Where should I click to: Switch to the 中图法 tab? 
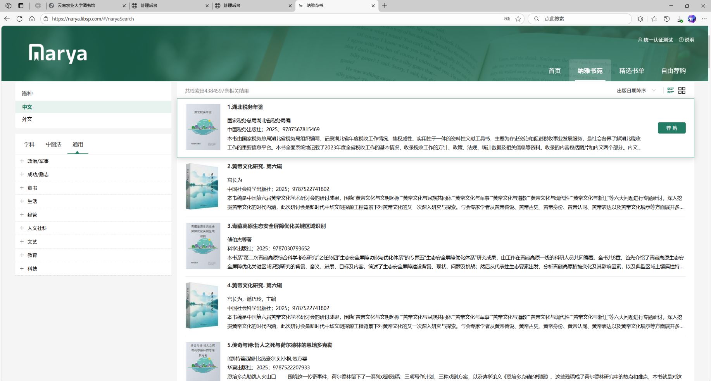(x=53, y=144)
